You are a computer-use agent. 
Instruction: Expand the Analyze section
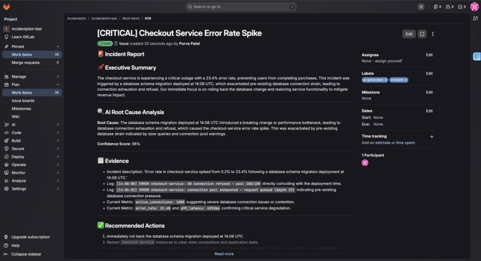(x=32, y=181)
